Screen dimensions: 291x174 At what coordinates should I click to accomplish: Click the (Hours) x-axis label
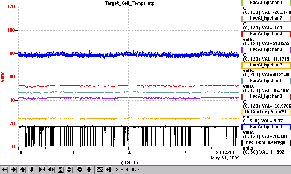click(129, 162)
